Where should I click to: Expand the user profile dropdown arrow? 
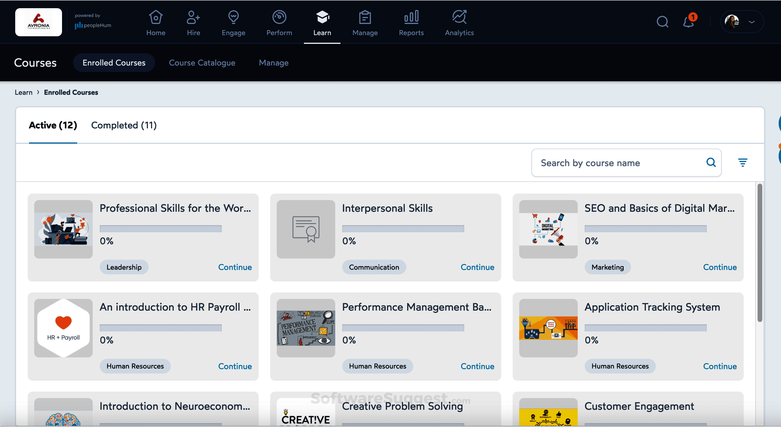pos(751,22)
